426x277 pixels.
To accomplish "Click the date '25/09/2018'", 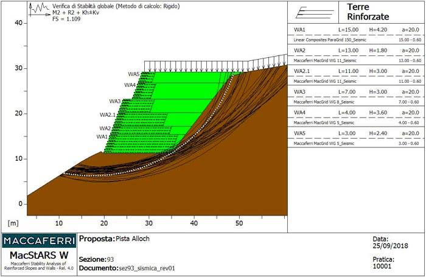I will coord(390,246).
